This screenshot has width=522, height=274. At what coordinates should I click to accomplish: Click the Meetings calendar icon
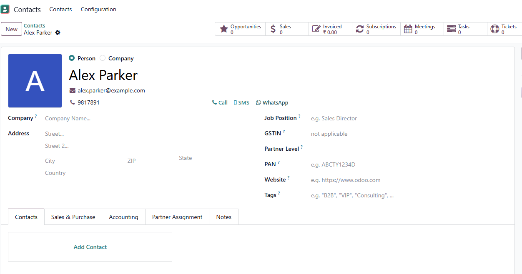pyautogui.click(x=408, y=29)
